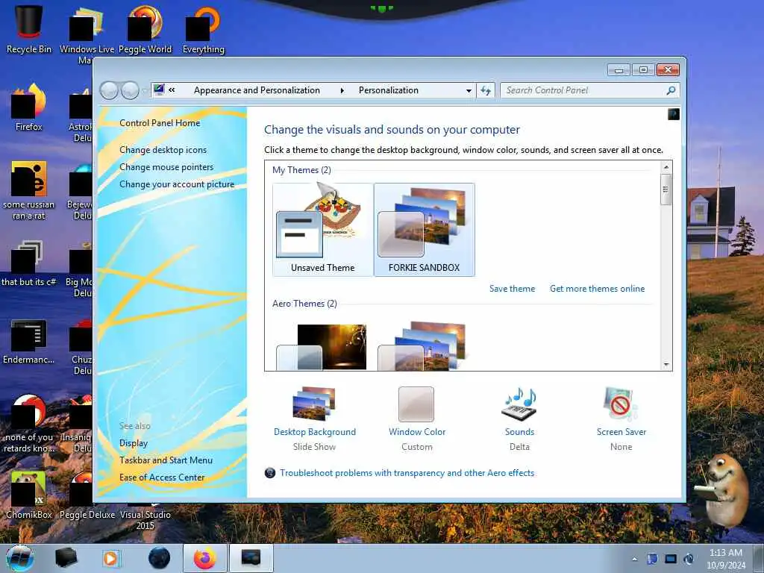Click the theme list scroll up arrow
764x573 pixels.
pyautogui.click(x=666, y=167)
